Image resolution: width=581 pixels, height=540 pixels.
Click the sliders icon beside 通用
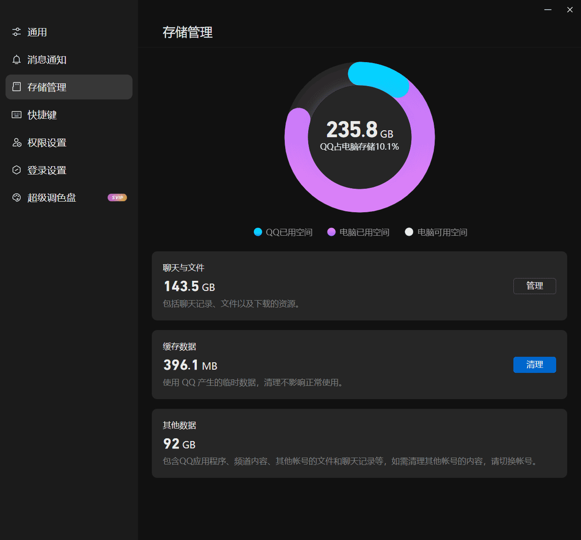17,32
